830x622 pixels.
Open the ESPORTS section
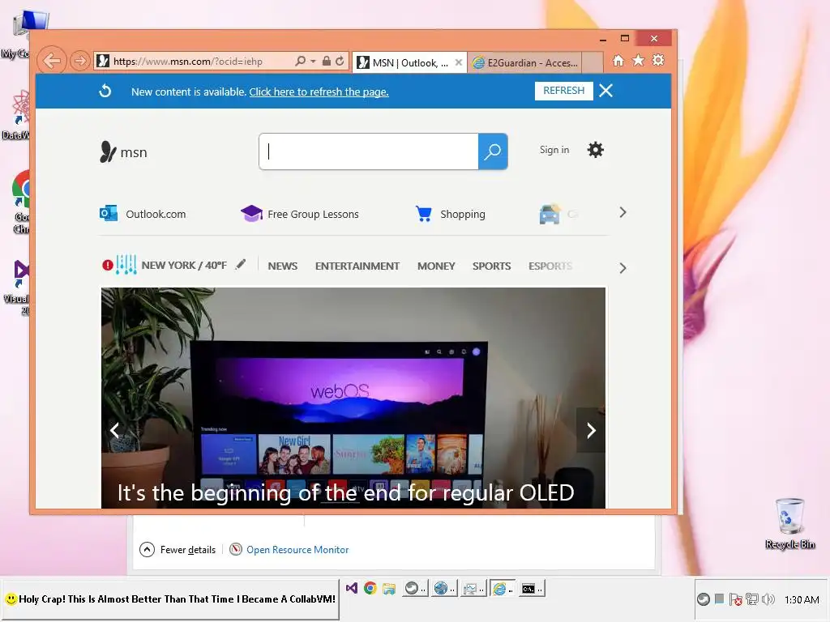(550, 266)
